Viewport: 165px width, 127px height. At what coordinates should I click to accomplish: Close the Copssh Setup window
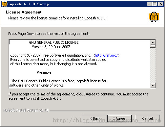(x=161, y=4)
